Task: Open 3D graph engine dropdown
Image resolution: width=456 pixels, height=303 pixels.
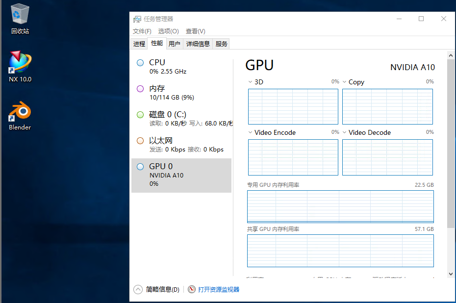Action: pos(250,82)
